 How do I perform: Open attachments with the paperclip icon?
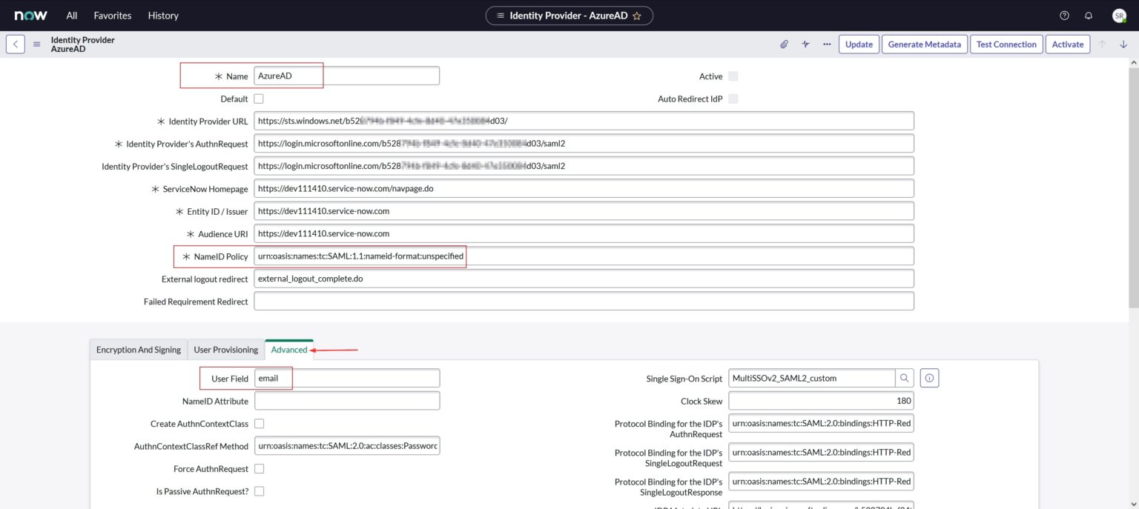tap(785, 44)
